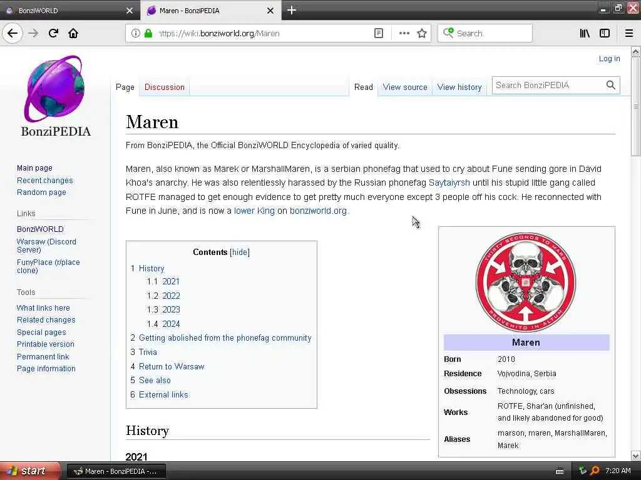
Task: Click the keyboard icon in the taskbar
Action: pyautogui.click(x=560, y=471)
